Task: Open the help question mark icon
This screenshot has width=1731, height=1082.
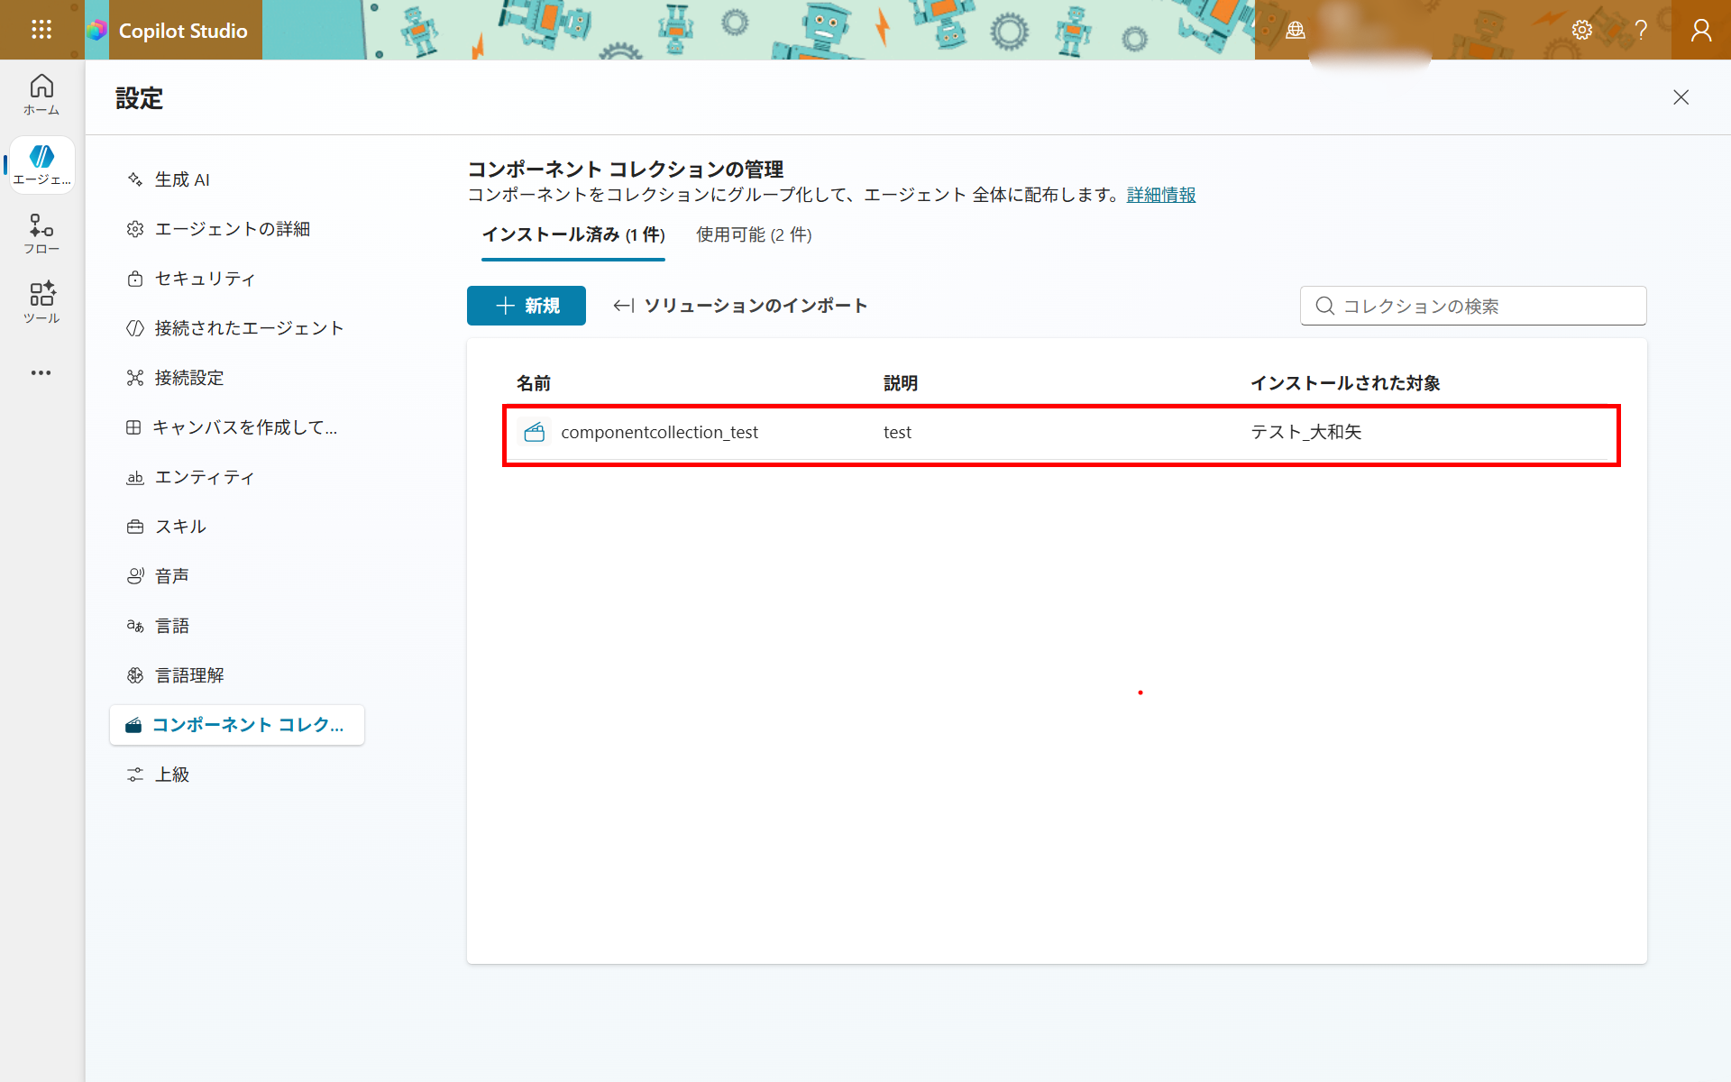Action: coord(1641,31)
